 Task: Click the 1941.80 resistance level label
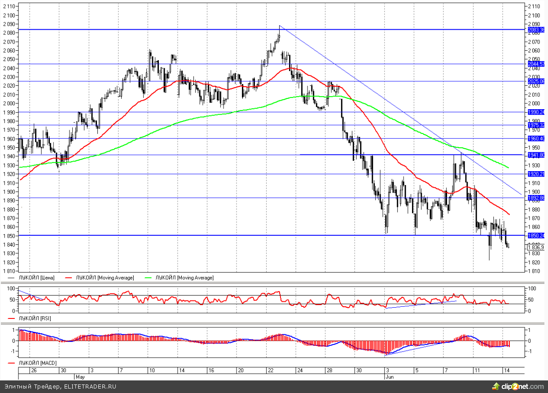click(536, 155)
